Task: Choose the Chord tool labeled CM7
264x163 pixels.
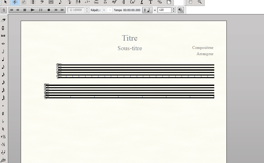Action: click(133, 2)
